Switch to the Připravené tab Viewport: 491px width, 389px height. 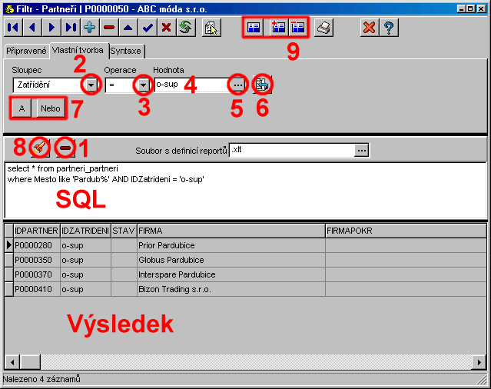click(x=26, y=51)
